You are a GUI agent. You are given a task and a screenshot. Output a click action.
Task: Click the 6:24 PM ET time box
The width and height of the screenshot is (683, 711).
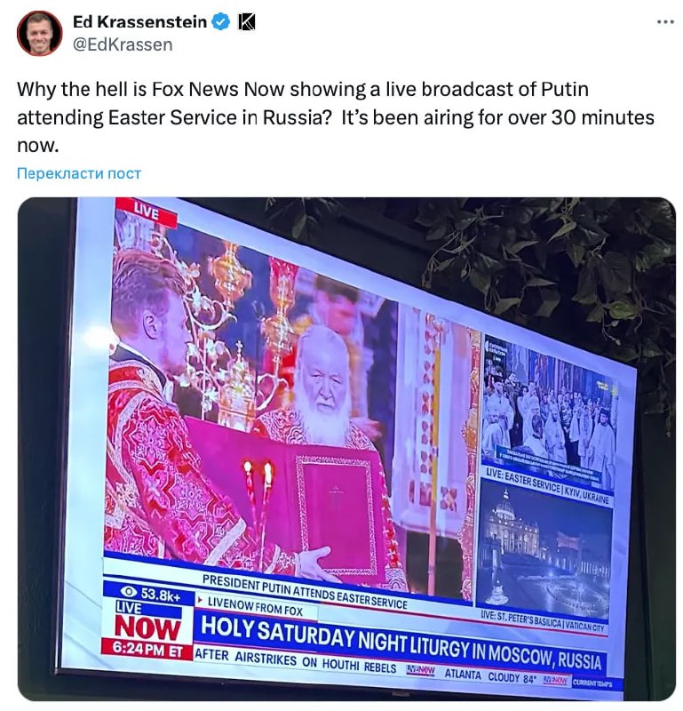tap(147, 649)
